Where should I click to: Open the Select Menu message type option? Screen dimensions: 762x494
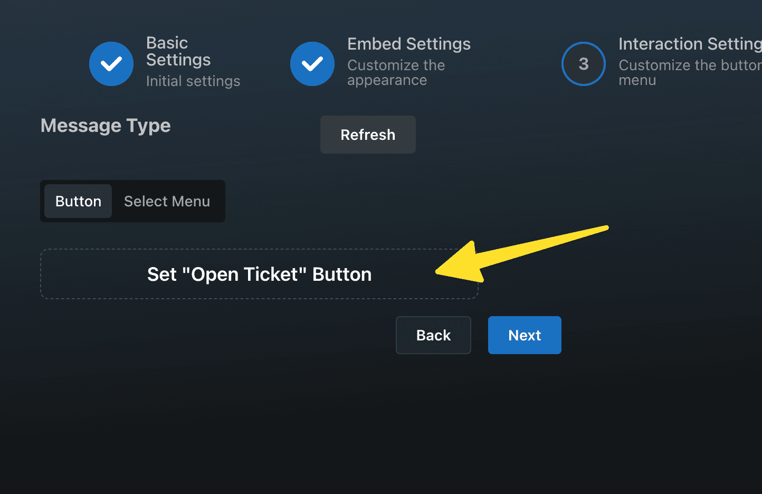(x=167, y=201)
